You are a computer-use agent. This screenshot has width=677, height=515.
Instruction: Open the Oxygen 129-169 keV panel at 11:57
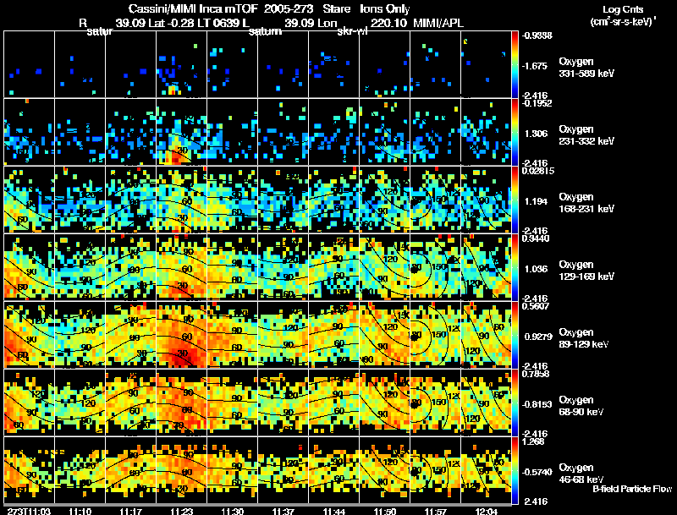(435, 267)
